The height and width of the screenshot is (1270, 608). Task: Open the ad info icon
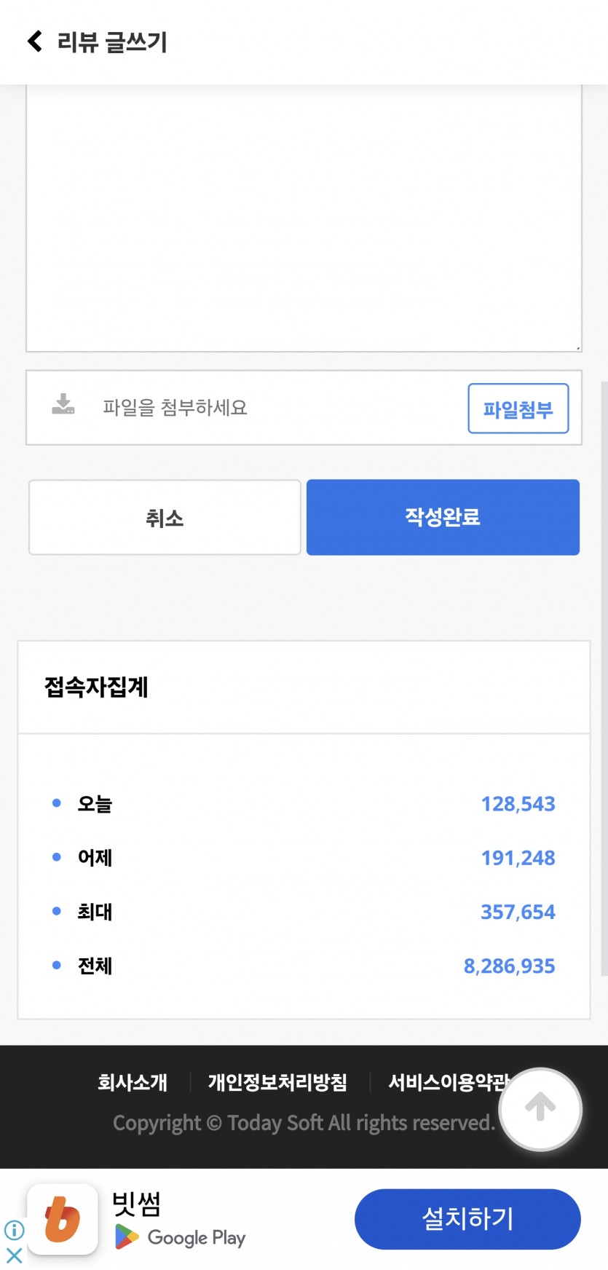point(14,1230)
